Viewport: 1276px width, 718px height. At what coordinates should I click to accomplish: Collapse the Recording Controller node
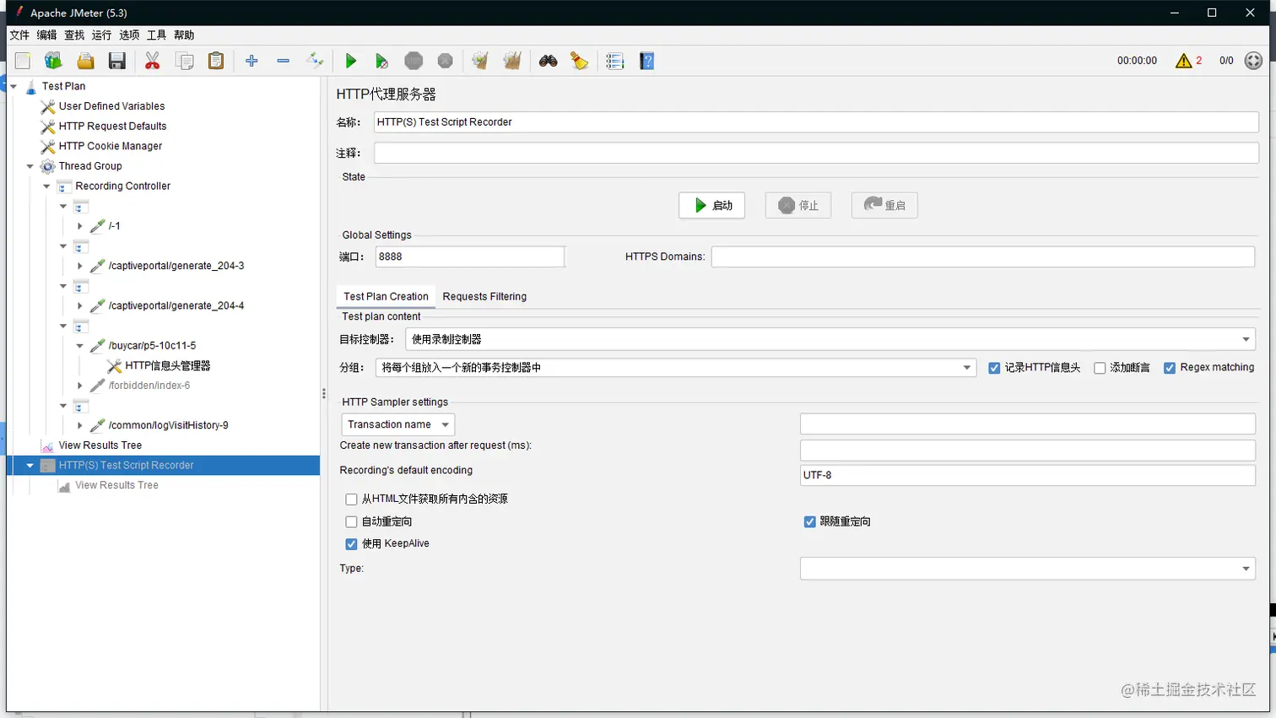click(46, 186)
